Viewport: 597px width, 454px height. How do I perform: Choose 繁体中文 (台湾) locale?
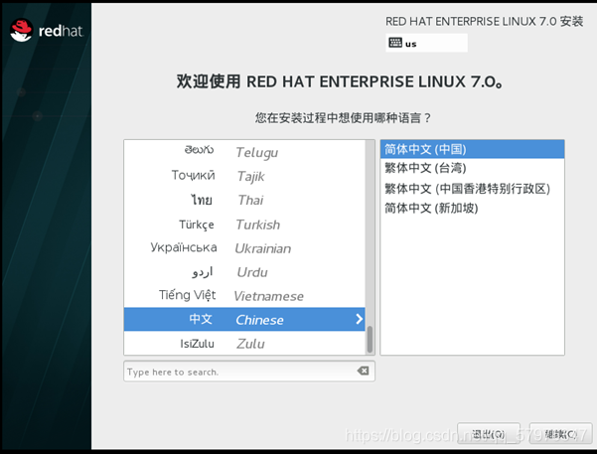[x=472, y=168]
